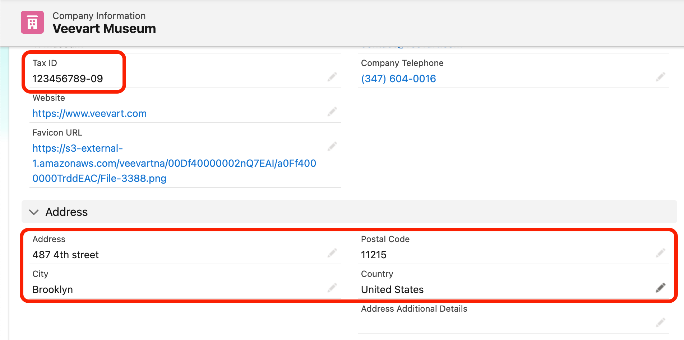Edit Address Additional Details via the pencil icon
684x340 pixels.
pyautogui.click(x=661, y=323)
